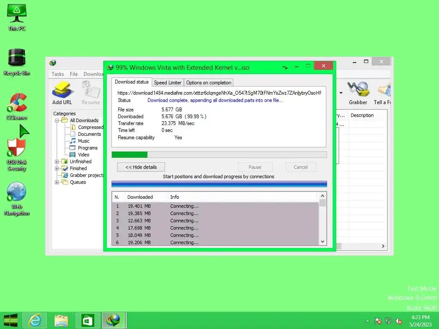439x329 pixels.
Task: Open This PC desktop icon
Action: (x=17, y=17)
